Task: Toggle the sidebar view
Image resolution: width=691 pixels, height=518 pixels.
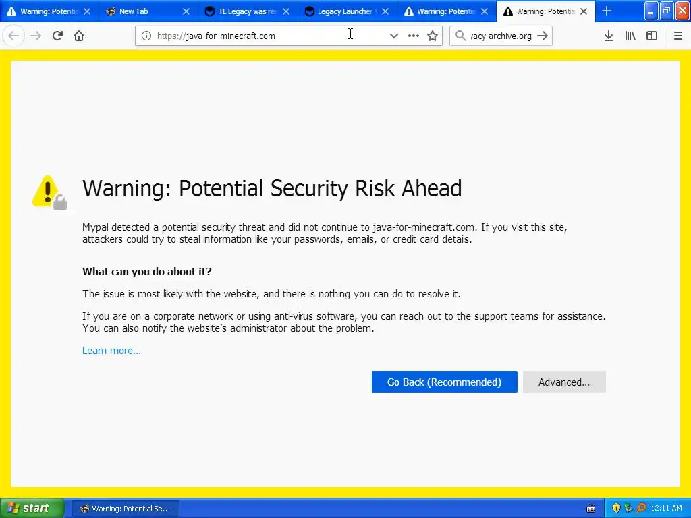Action: [652, 36]
